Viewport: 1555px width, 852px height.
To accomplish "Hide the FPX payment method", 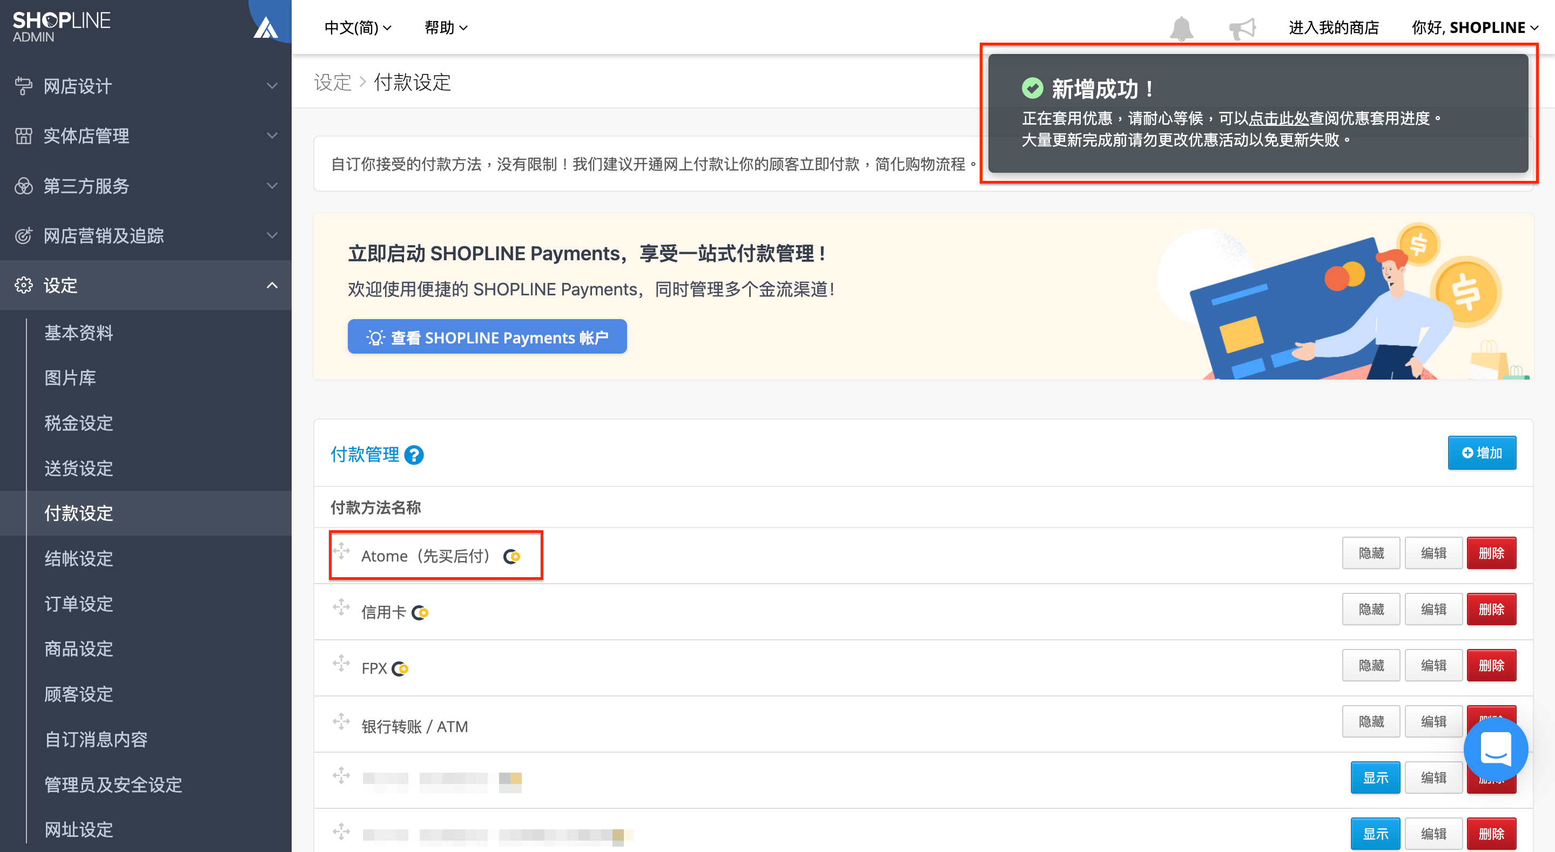I will pyautogui.click(x=1371, y=666).
